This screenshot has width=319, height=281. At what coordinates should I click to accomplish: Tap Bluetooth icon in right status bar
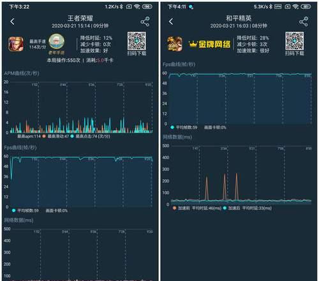(271, 6)
